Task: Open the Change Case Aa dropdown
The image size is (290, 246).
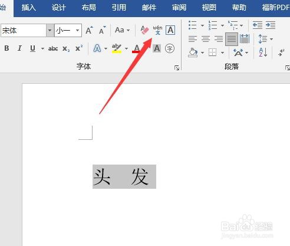Action: 122,30
